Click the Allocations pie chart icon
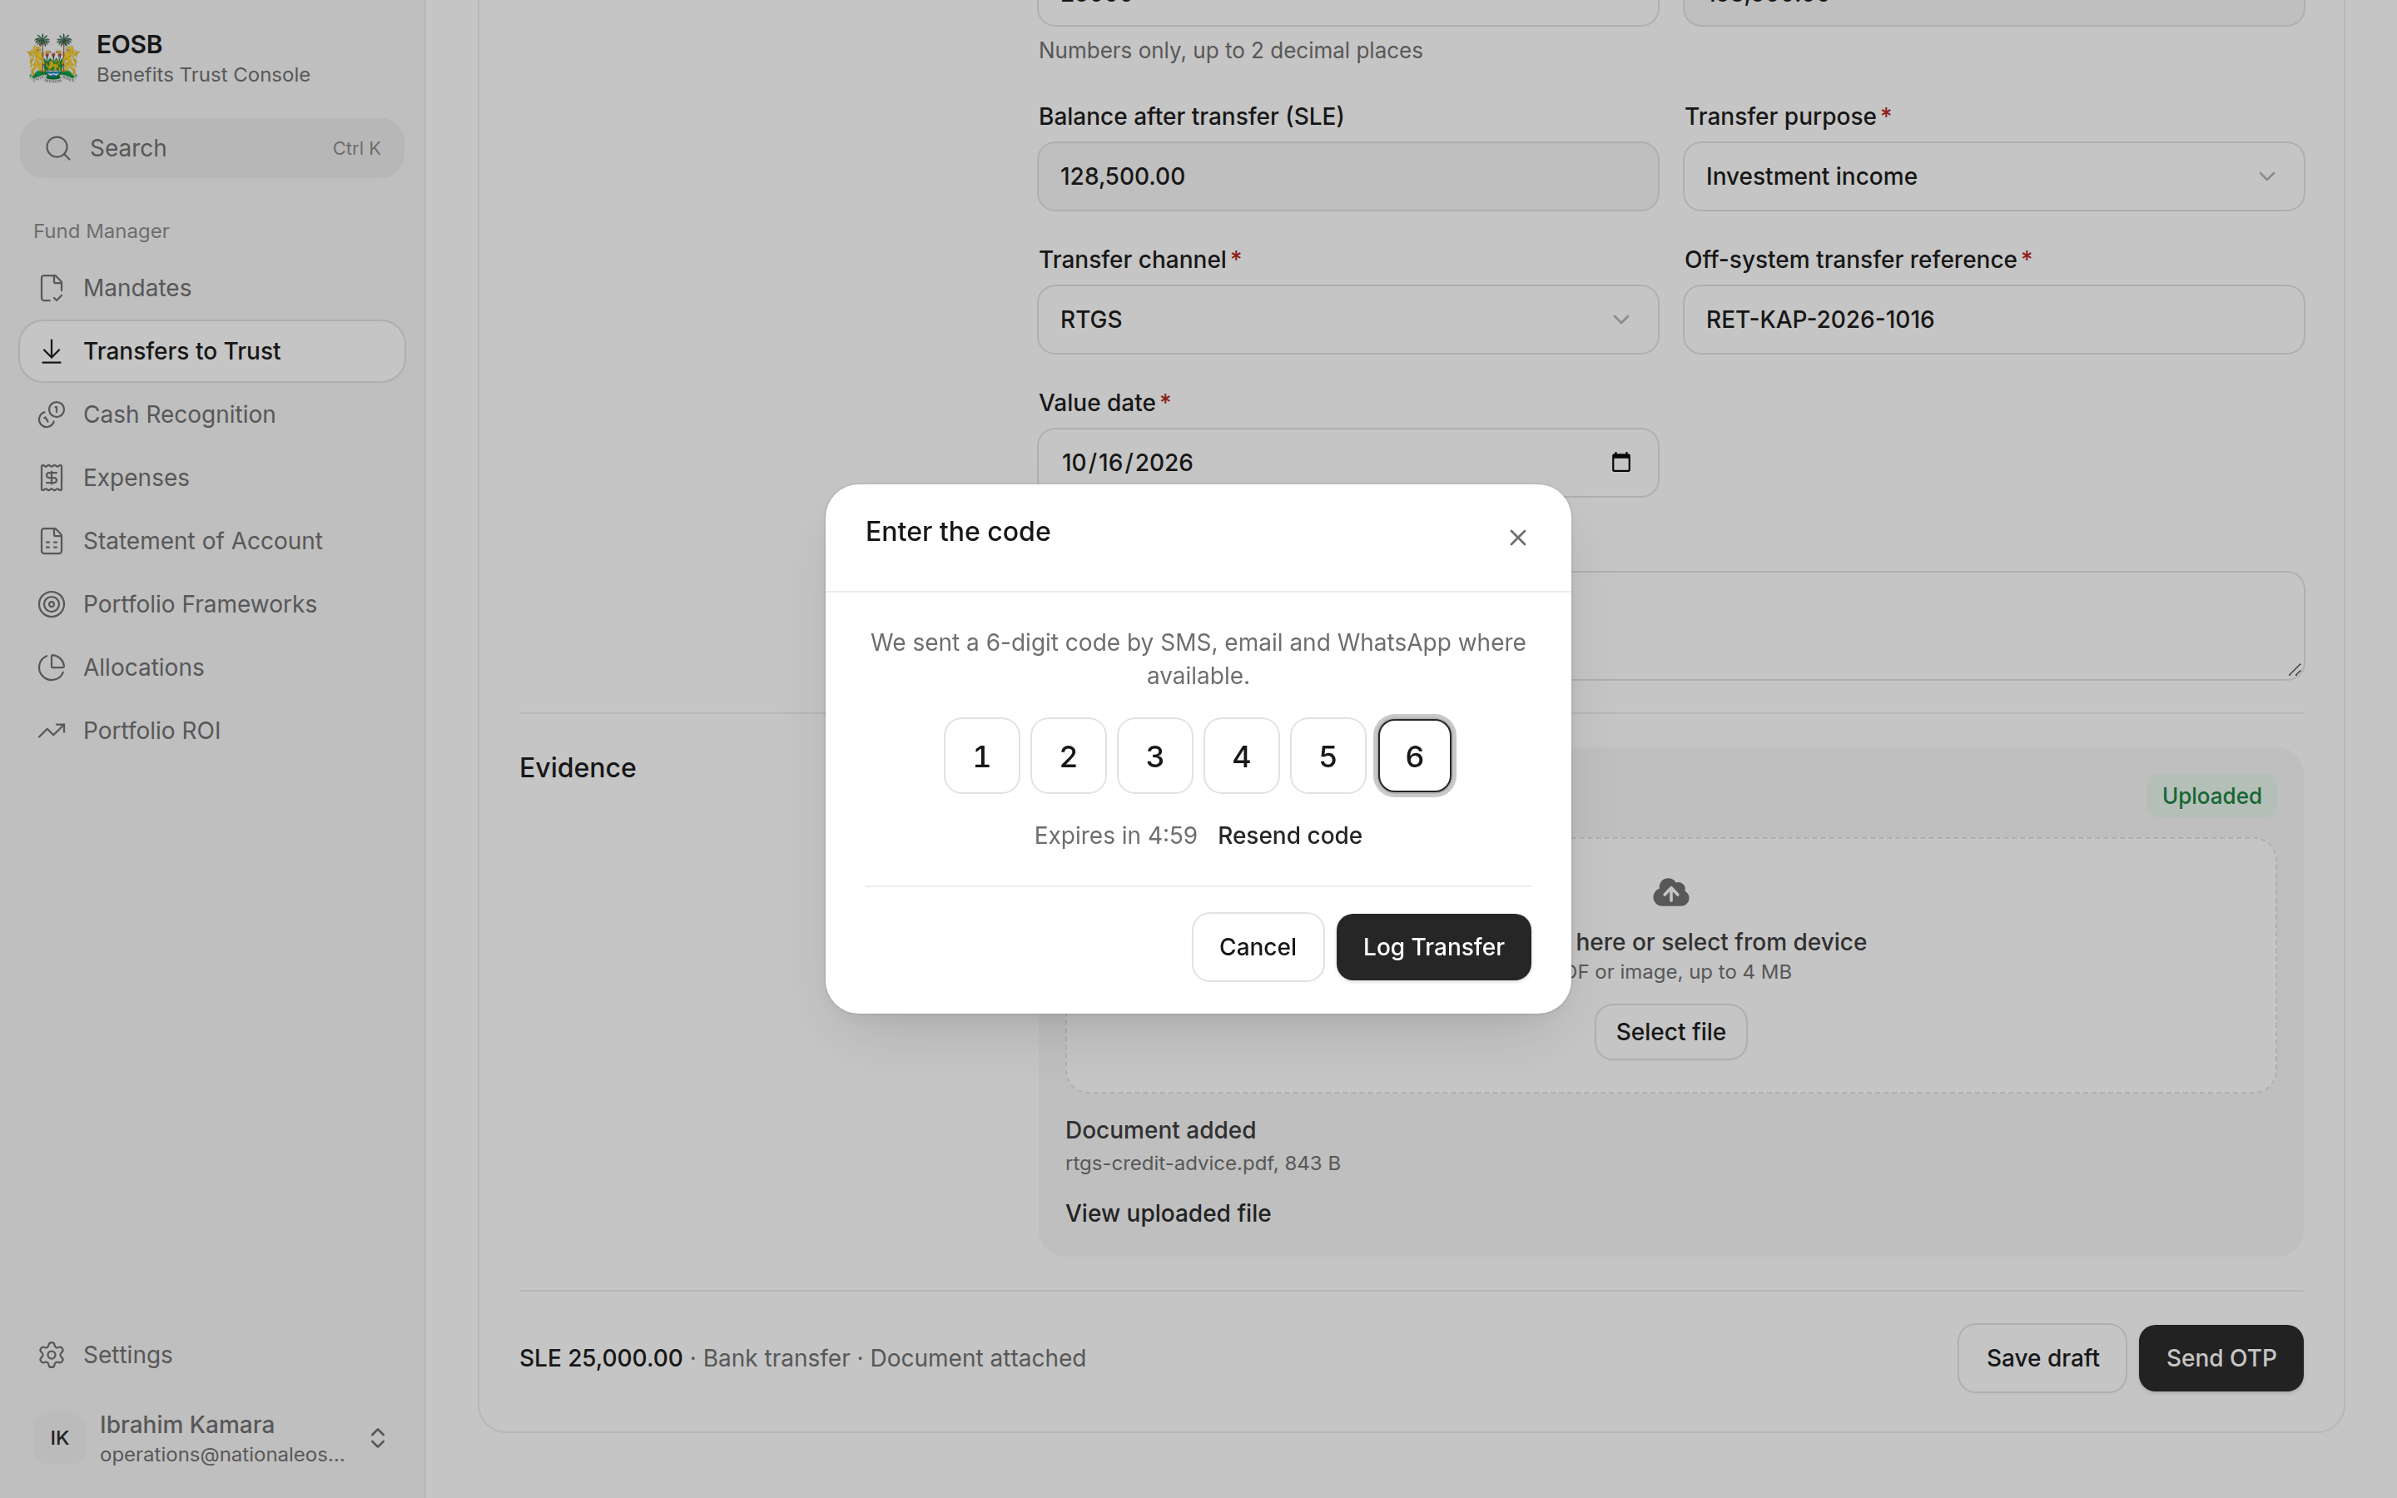Image resolution: width=2397 pixels, height=1498 pixels. [52, 667]
